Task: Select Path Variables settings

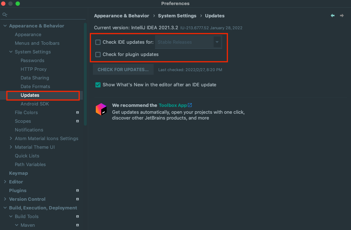Action: tap(30, 165)
